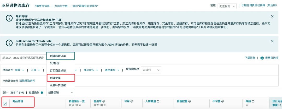Open the 未排列 sort-by-age dropdown
The image size is (282, 109).
[151, 70]
